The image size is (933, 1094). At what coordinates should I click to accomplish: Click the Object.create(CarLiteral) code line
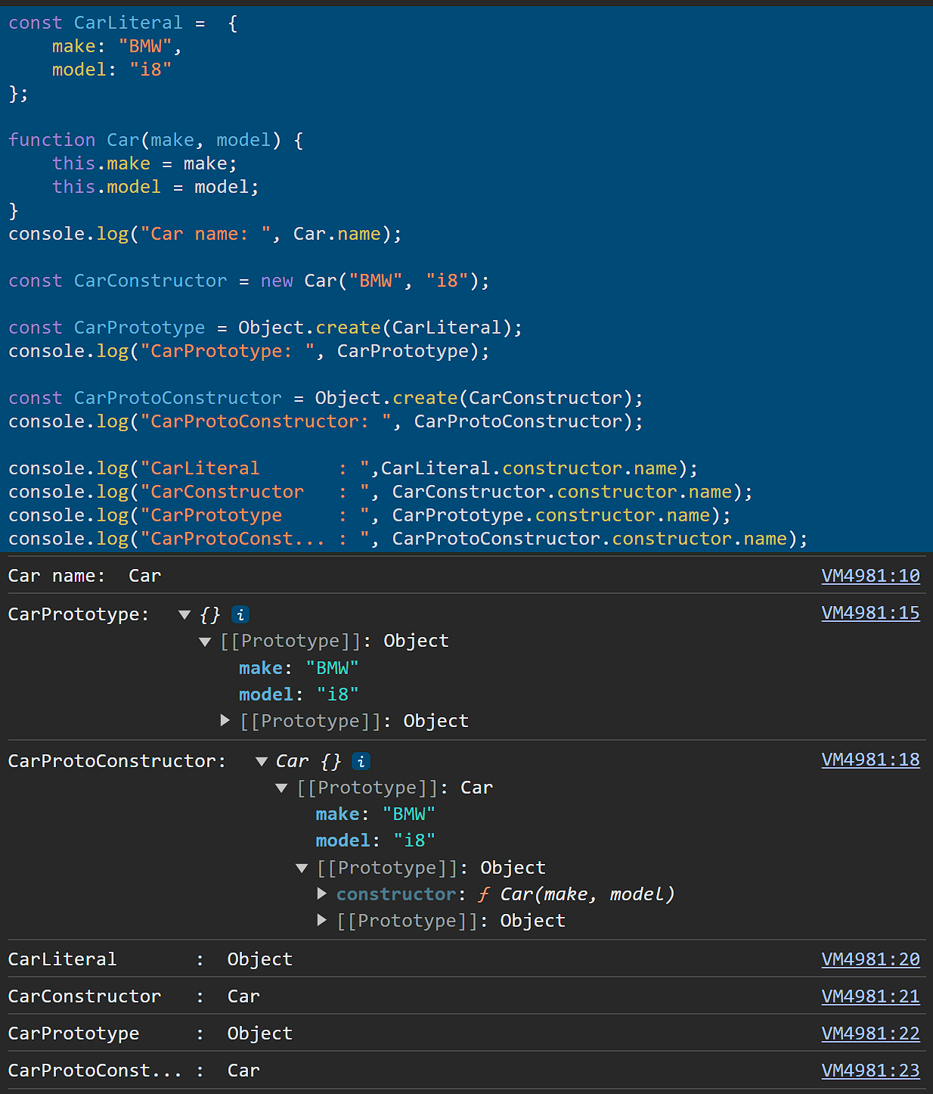click(x=265, y=328)
